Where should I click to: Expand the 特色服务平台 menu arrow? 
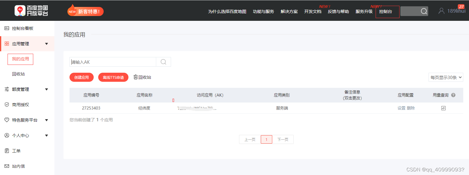[x=47, y=120]
